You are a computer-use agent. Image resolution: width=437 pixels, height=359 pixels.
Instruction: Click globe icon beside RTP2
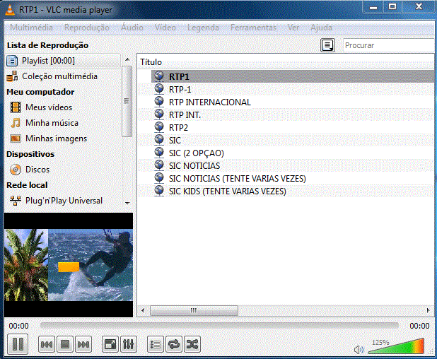[x=159, y=126]
